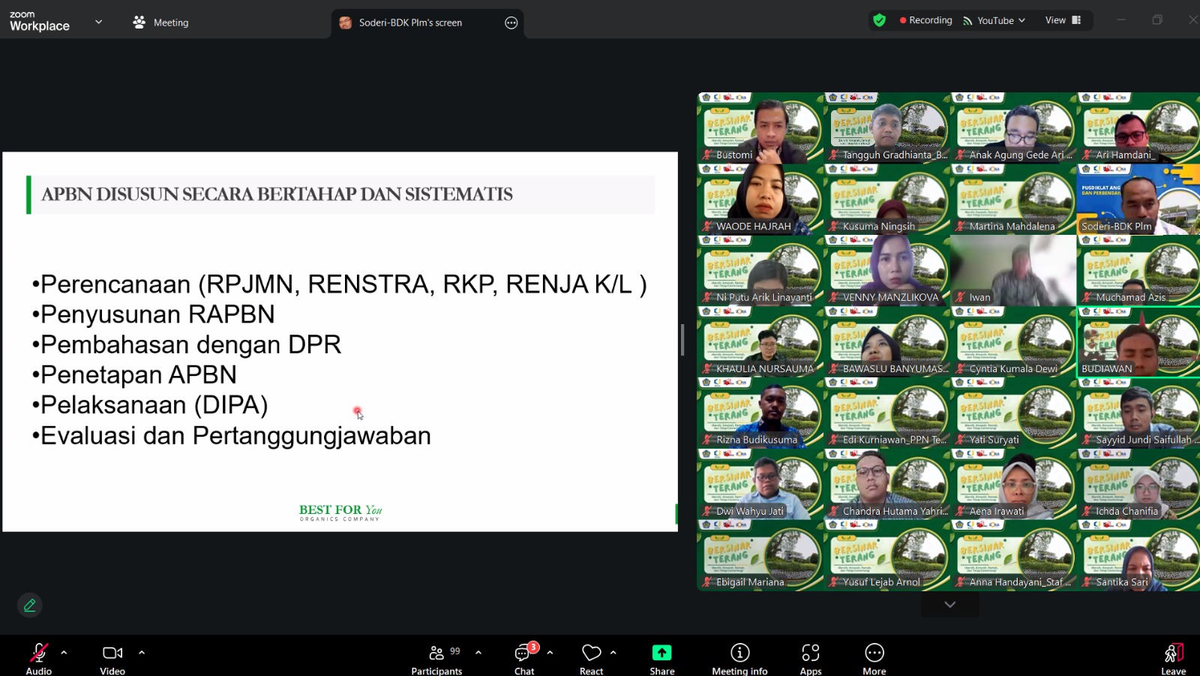Screen dimensions: 1200x676
Task: Switch to the Meeting tab
Action: (161, 23)
